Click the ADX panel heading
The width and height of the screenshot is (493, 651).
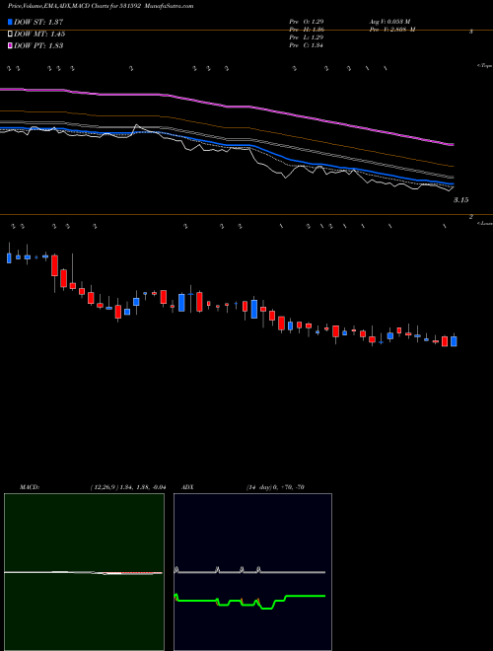click(x=187, y=487)
